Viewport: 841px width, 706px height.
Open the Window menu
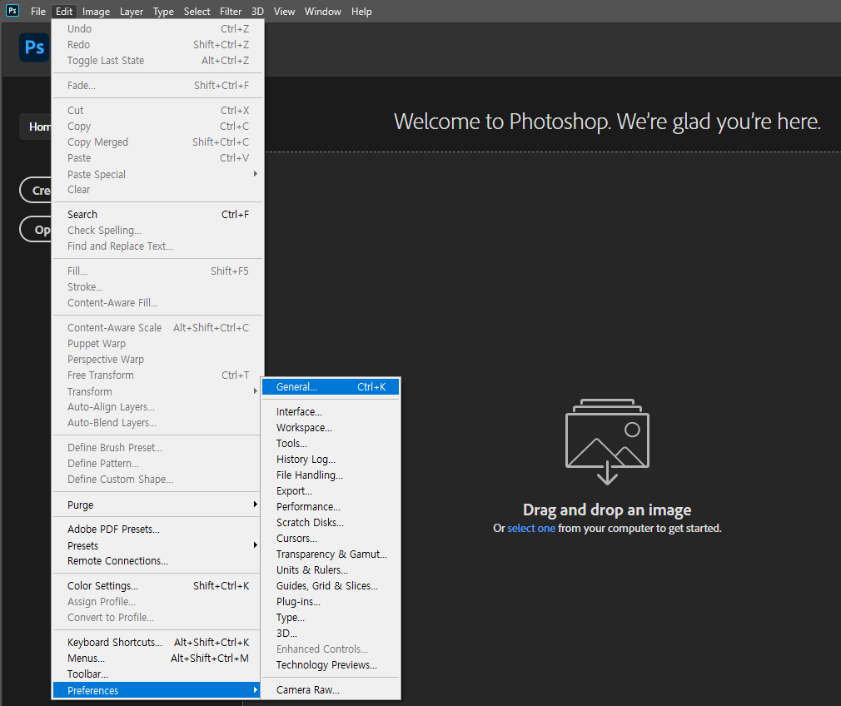pyautogui.click(x=323, y=12)
